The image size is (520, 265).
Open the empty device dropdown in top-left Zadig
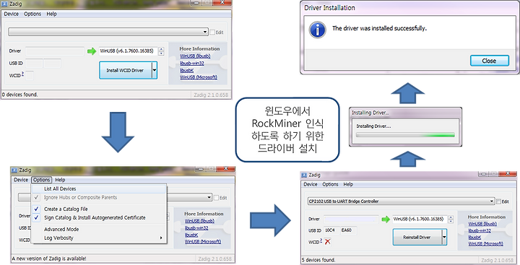tap(108, 32)
